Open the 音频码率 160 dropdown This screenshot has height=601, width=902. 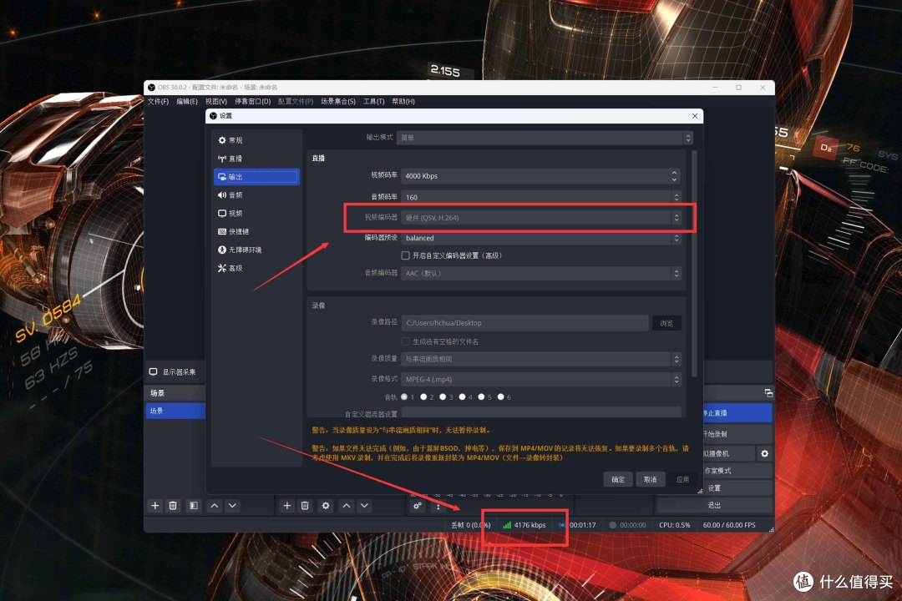coord(541,197)
